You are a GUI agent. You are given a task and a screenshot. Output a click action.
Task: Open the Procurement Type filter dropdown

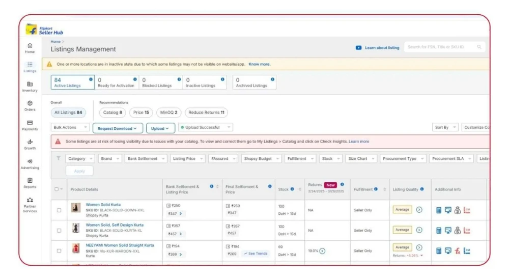(x=403, y=158)
